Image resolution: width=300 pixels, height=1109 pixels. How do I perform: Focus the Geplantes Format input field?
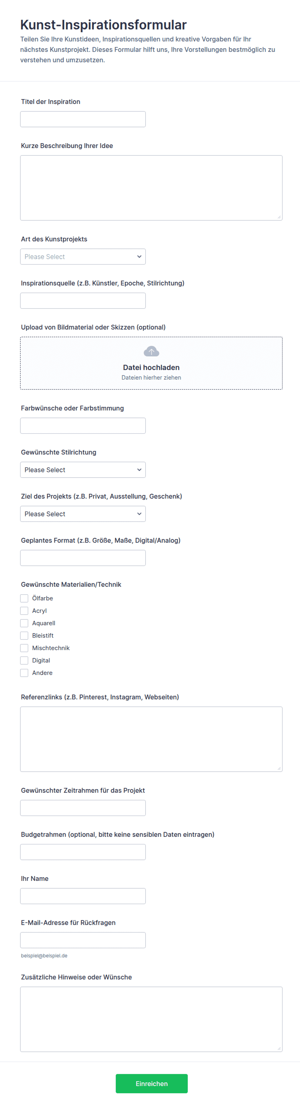[x=83, y=558]
